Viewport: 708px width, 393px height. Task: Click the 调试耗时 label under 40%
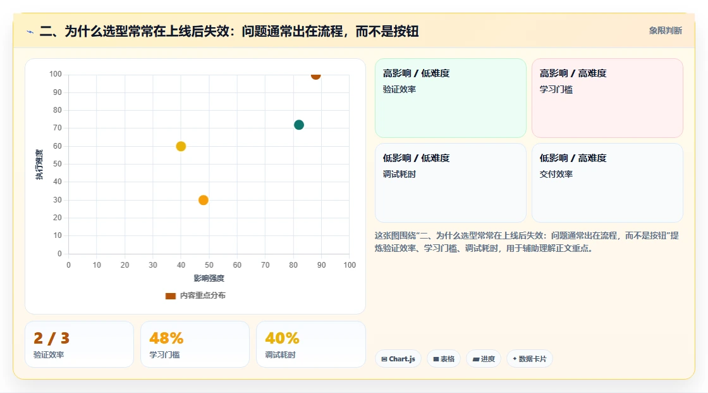[x=280, y=355]
